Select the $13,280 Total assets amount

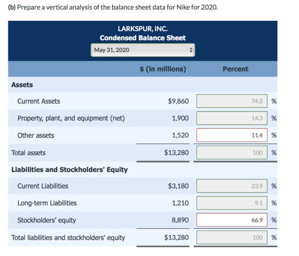pos(176,153)
